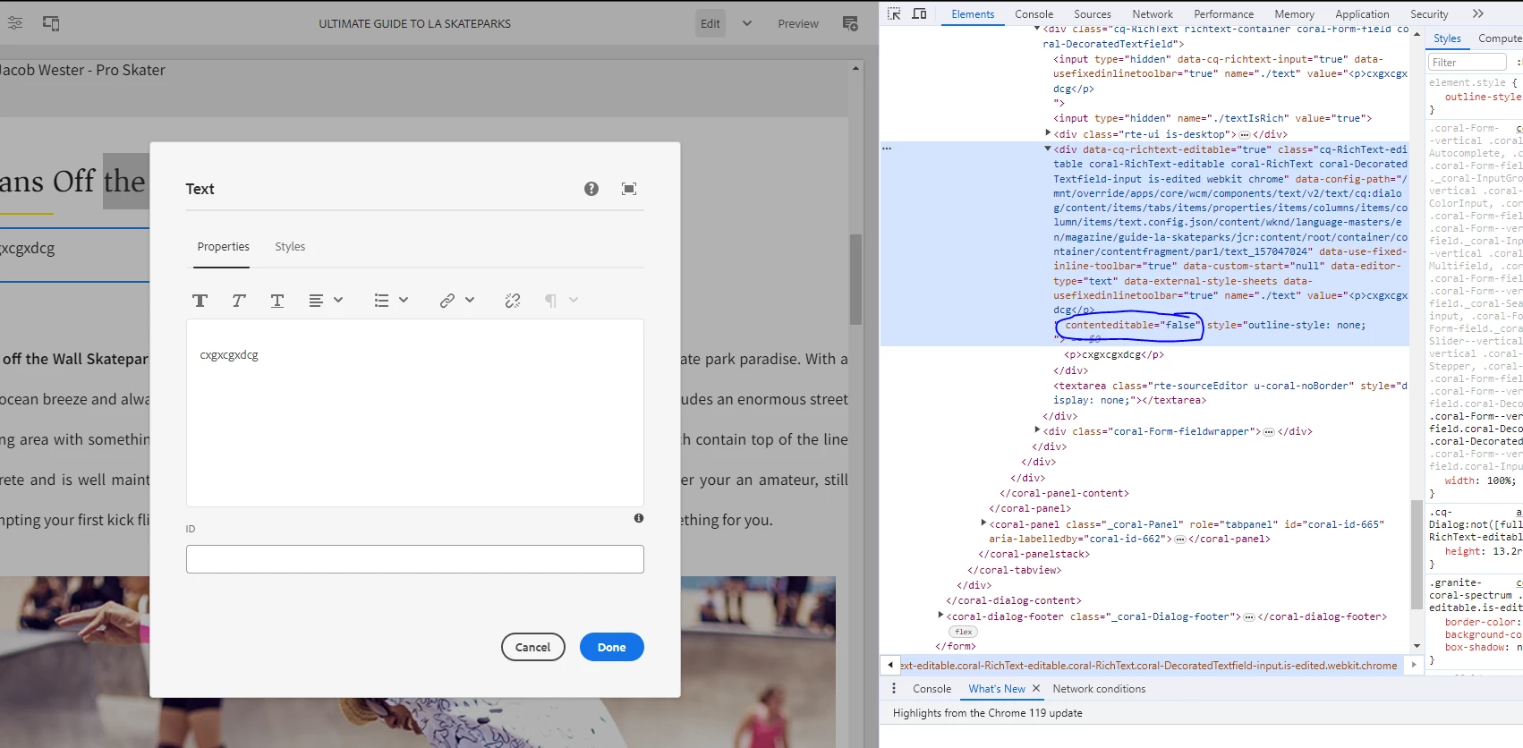
Task: Expand the rte-ui is-desktop div node
Action: 1048,133
